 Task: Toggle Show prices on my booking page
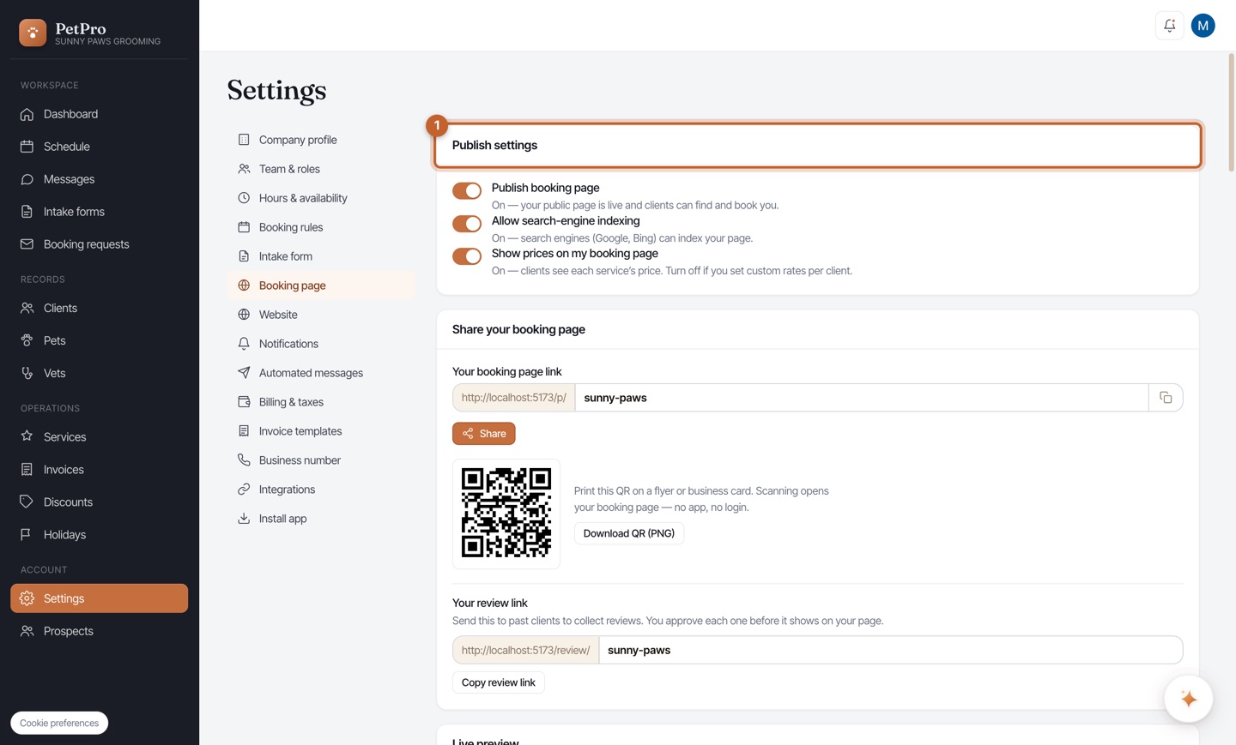[x=467, y=256]
